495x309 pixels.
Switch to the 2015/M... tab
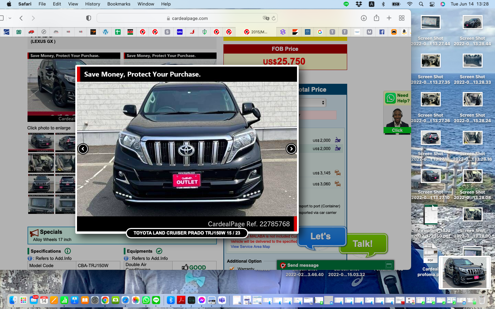pyautogui.click(x=256, y=32)
